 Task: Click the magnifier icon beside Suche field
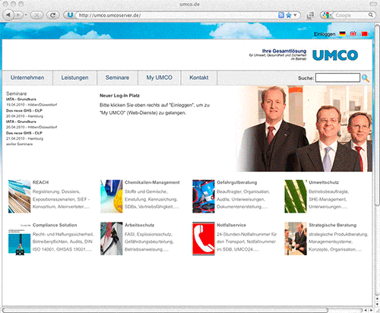click(366, 78)
